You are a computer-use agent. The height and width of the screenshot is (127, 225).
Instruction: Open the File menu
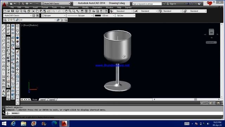pyautogui.click(x=12, y=7)
